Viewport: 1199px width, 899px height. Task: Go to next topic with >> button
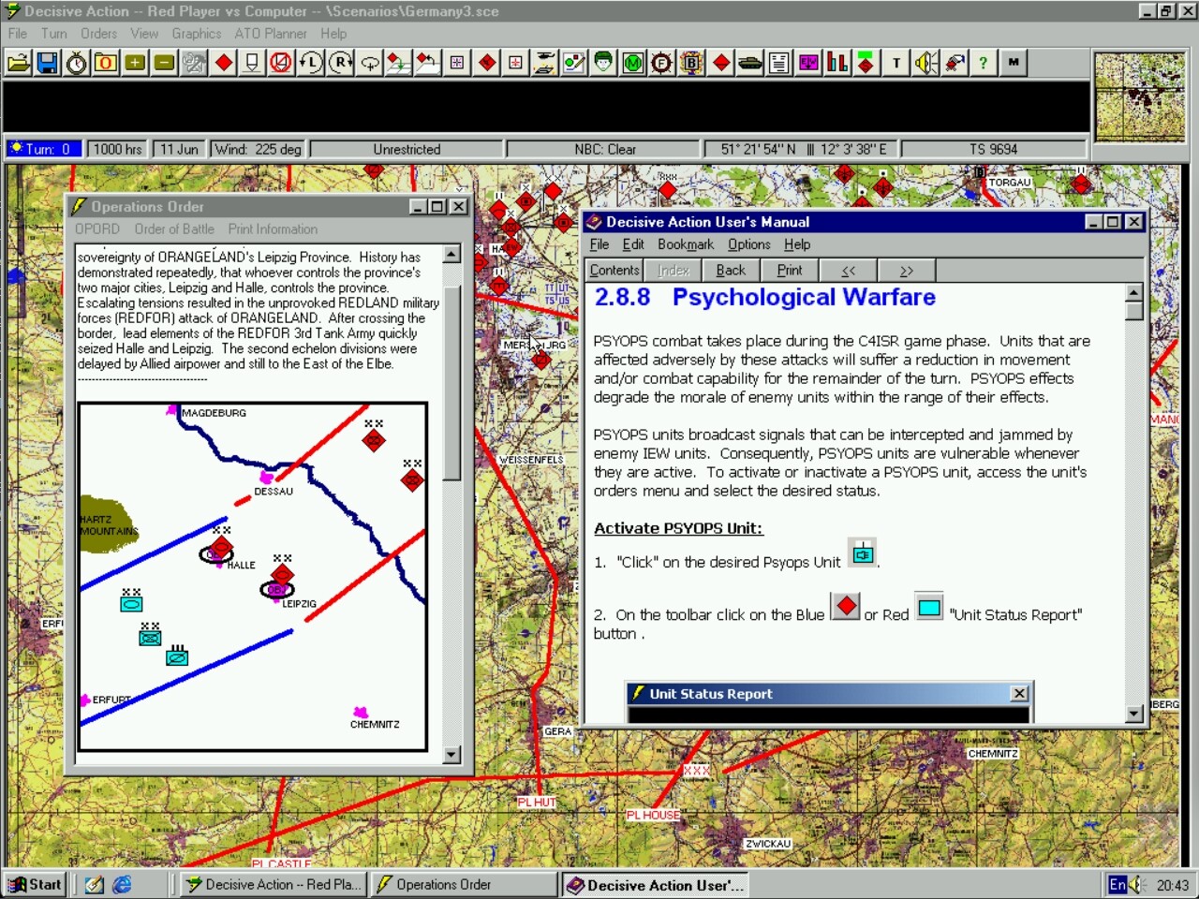point(906,271)
